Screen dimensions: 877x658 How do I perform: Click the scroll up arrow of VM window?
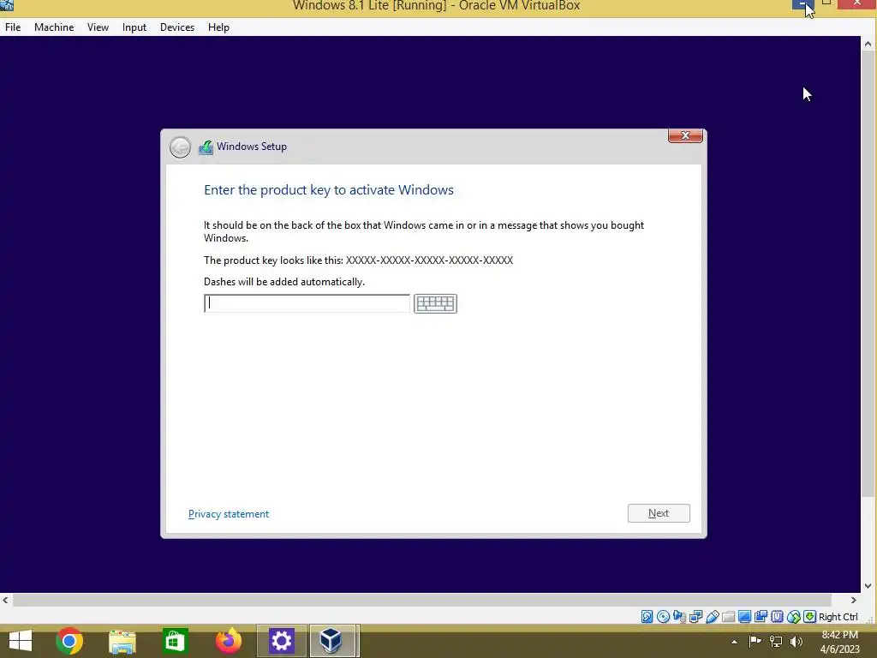[868, 44]
